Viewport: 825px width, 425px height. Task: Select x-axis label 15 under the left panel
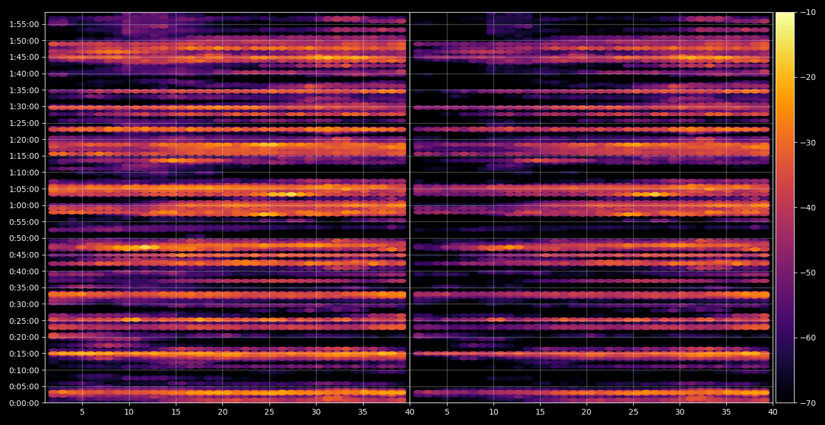176,412
